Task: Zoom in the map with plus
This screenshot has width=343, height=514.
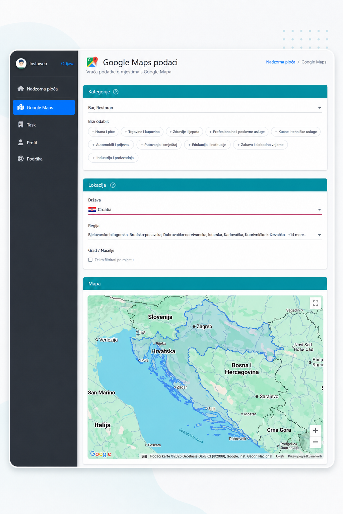Action: [x=315, y=431]
